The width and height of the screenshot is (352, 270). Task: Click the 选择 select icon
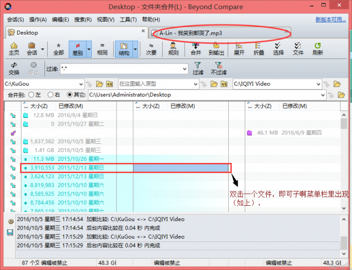278,49
